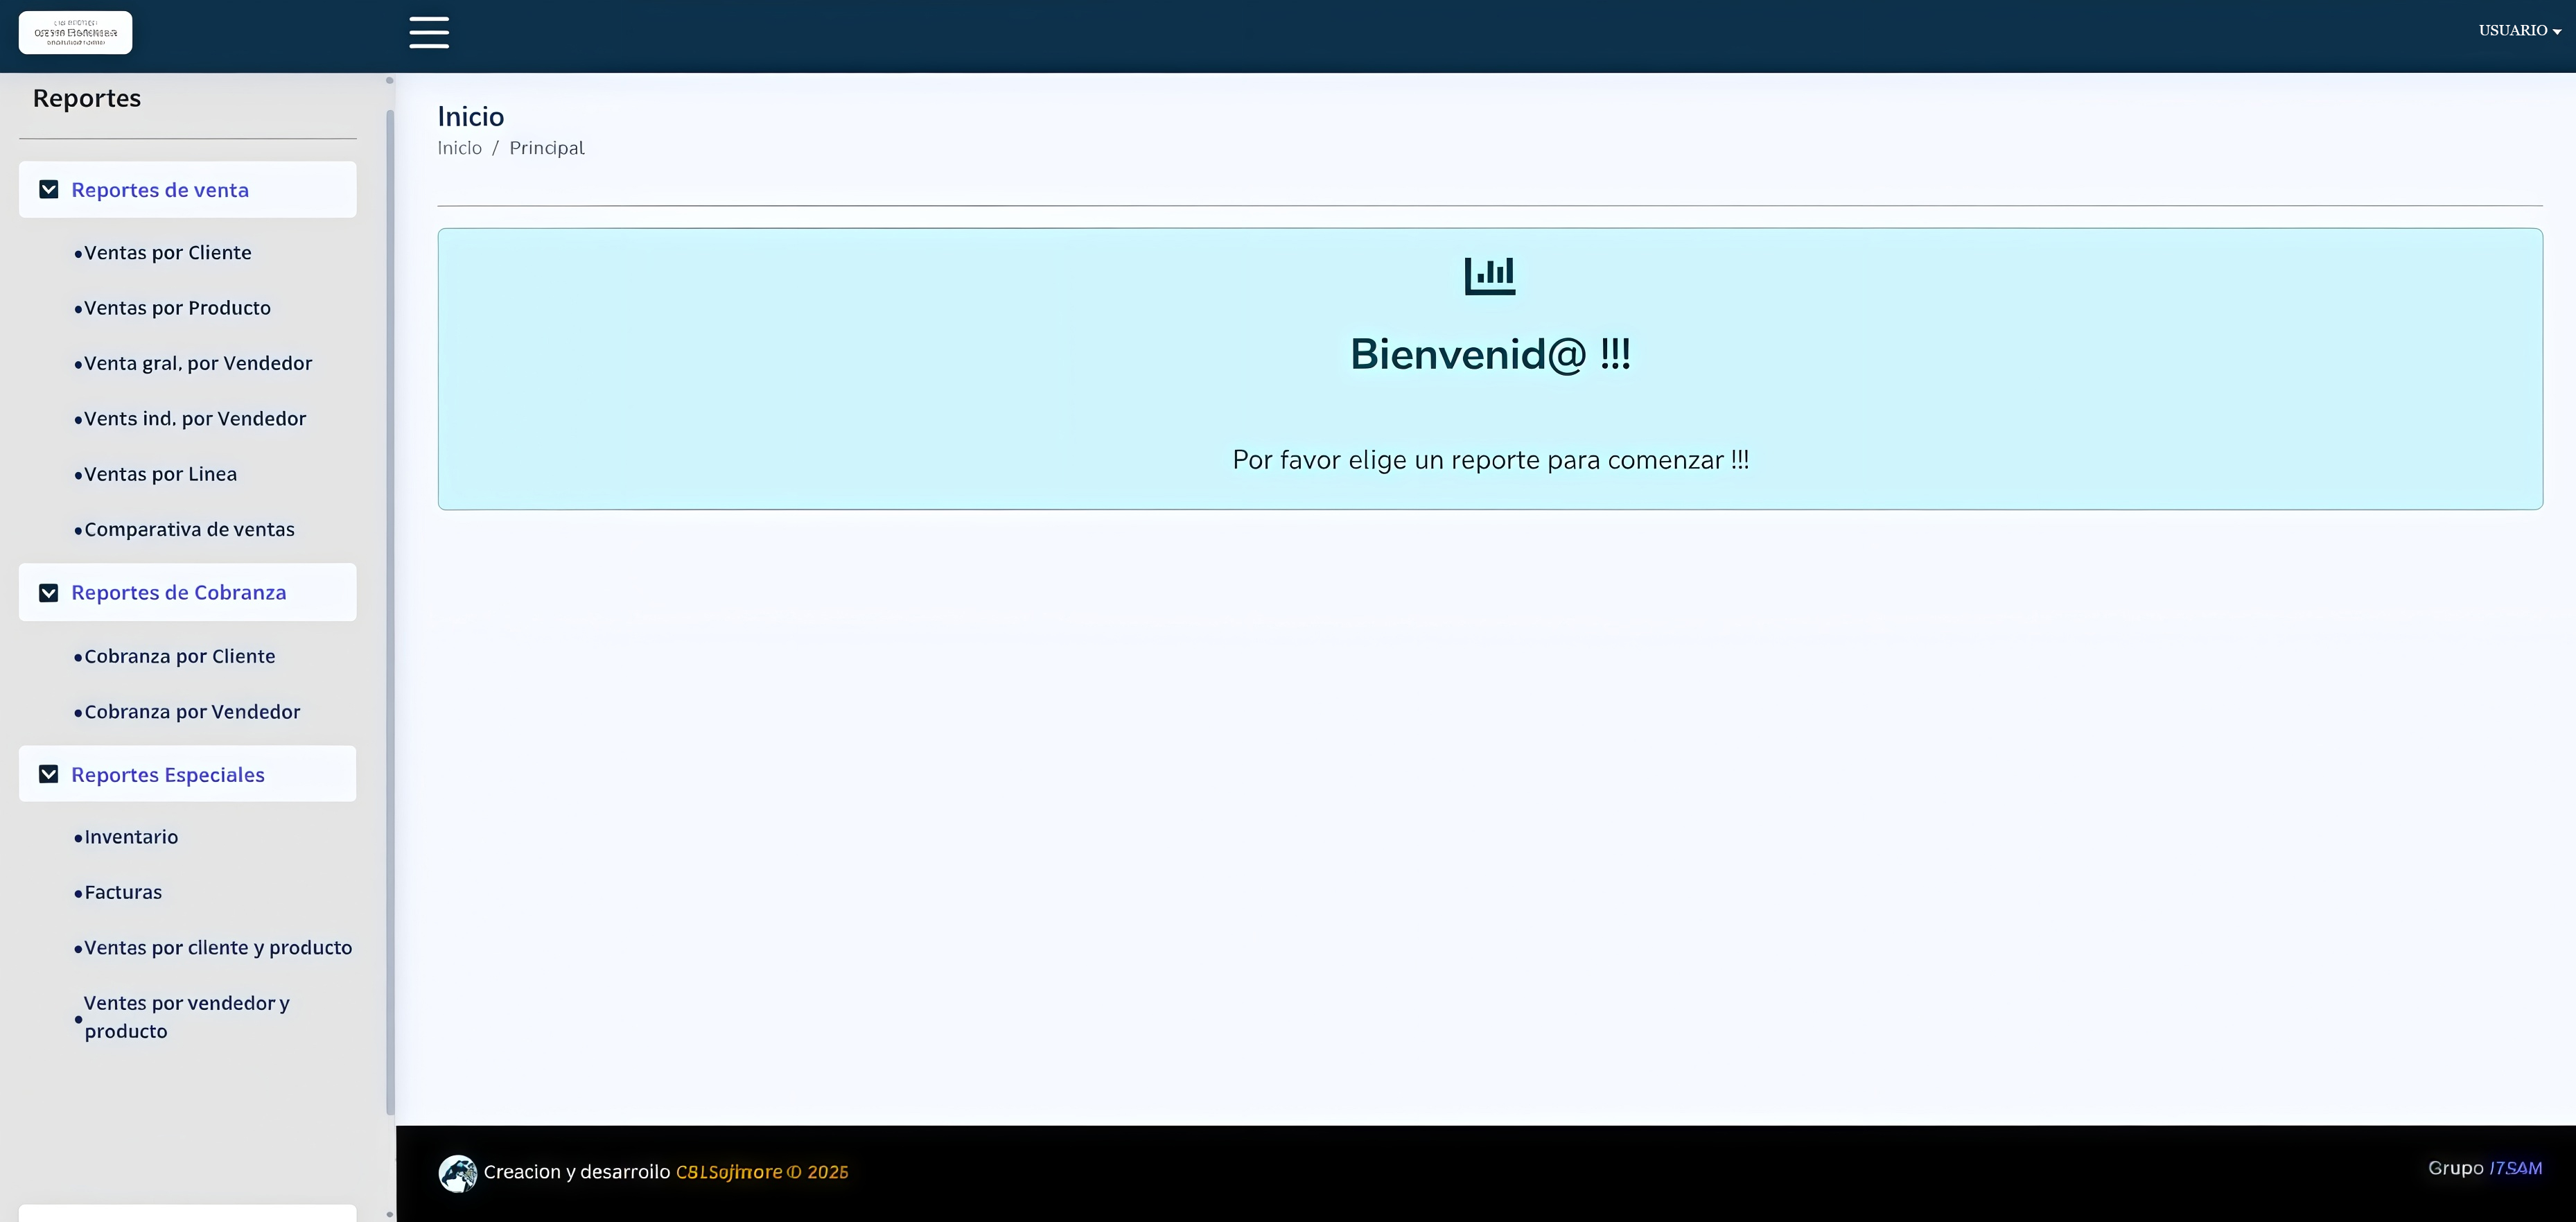Click the Grupo ITSAM footer link
This screenshot has height=1222, width=2576.
point(2514,1168)
